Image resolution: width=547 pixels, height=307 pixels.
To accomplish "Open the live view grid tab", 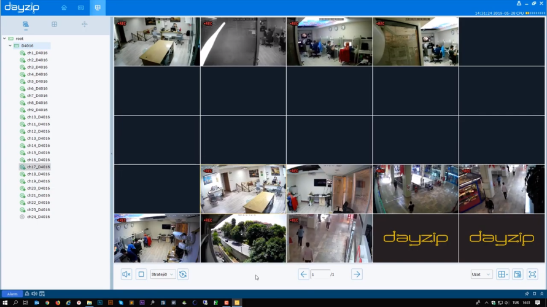I will 98,8.
